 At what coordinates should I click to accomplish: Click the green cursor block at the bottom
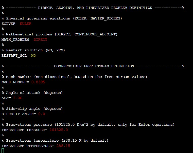[3, 151]
